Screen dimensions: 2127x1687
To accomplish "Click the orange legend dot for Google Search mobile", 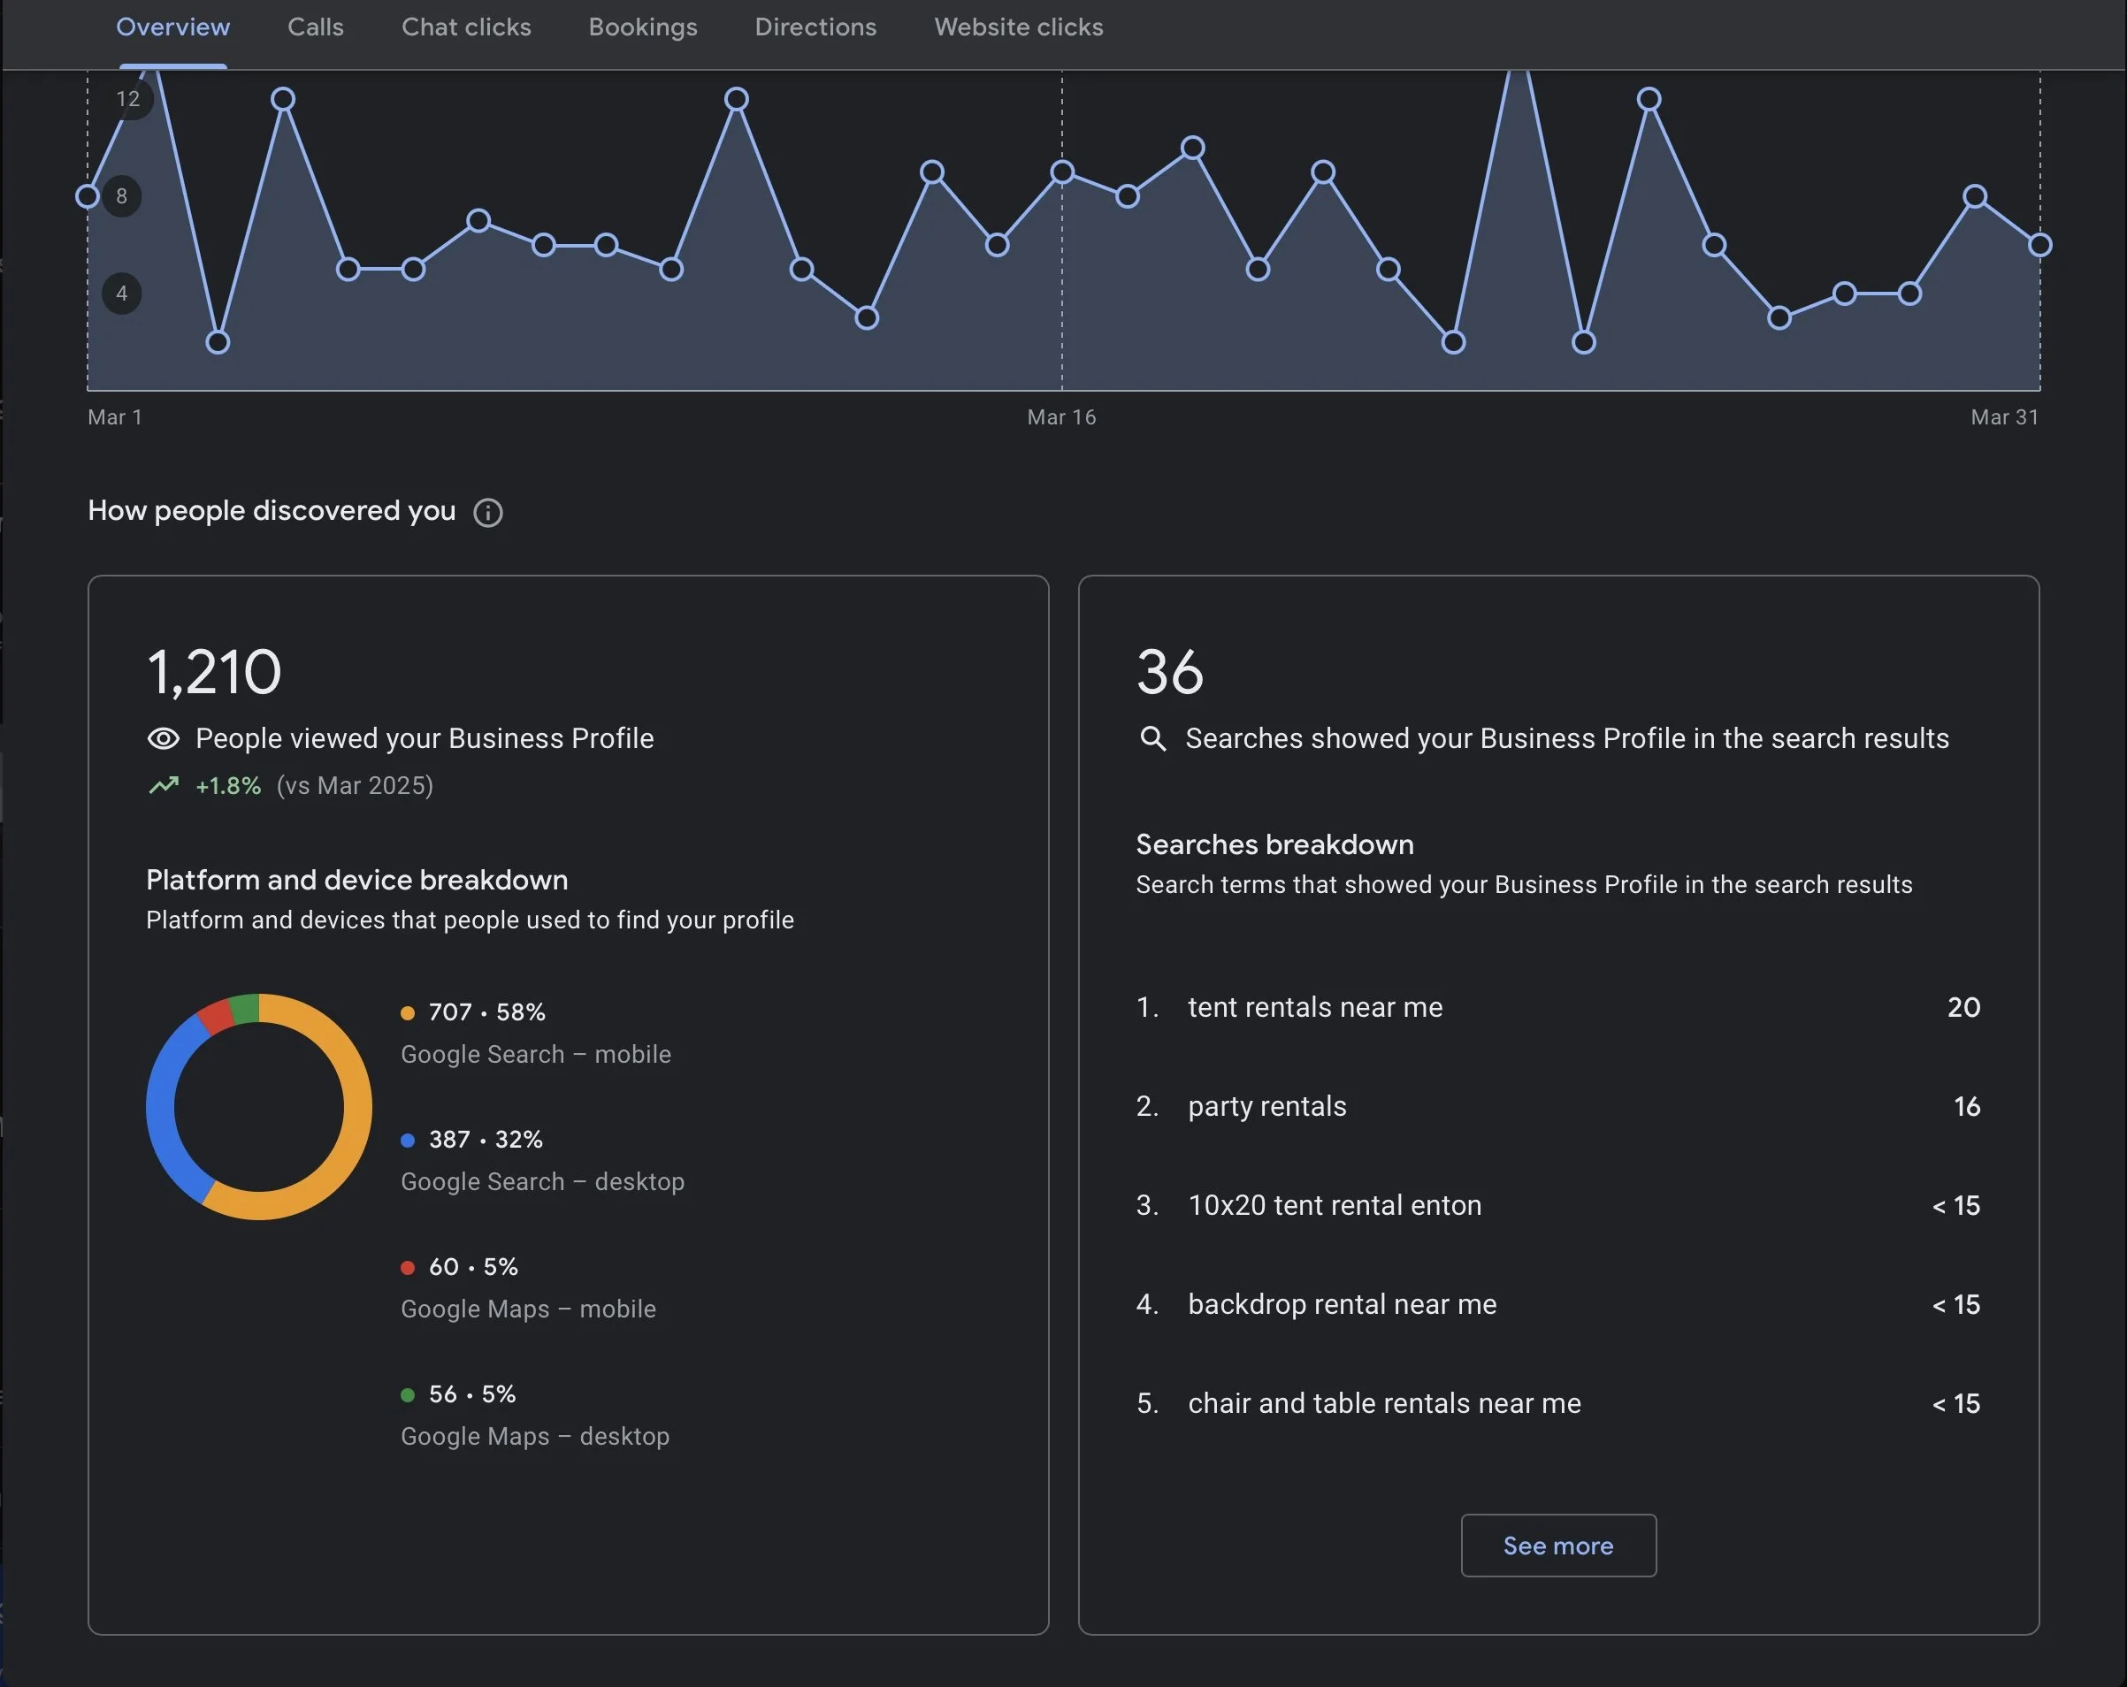I will [x=408, y=1013].
